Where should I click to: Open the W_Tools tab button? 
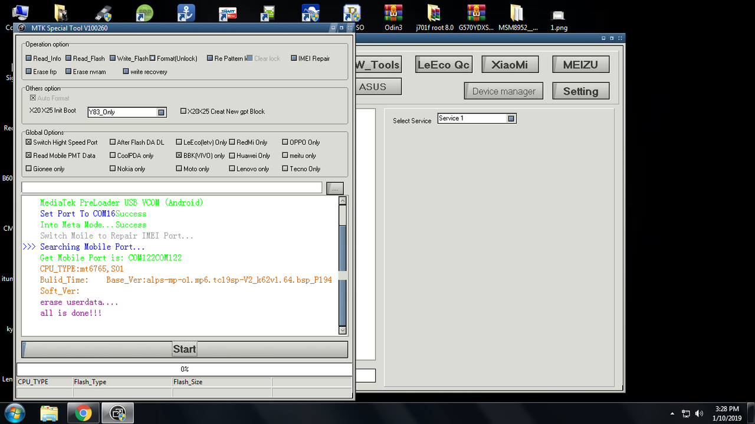tap(377, 65)
